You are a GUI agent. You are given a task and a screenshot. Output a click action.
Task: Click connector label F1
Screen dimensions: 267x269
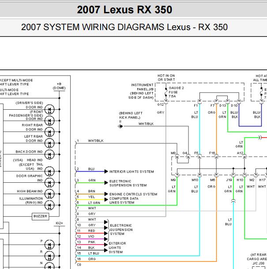coord(196,106)
